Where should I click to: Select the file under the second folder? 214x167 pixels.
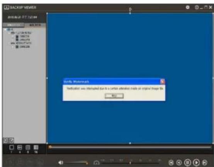pyautogui.click(x=23, y=47)
